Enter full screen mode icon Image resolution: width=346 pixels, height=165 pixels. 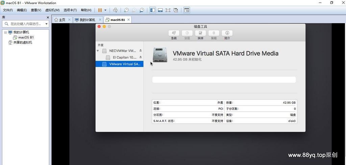click(x=168, y=10)
